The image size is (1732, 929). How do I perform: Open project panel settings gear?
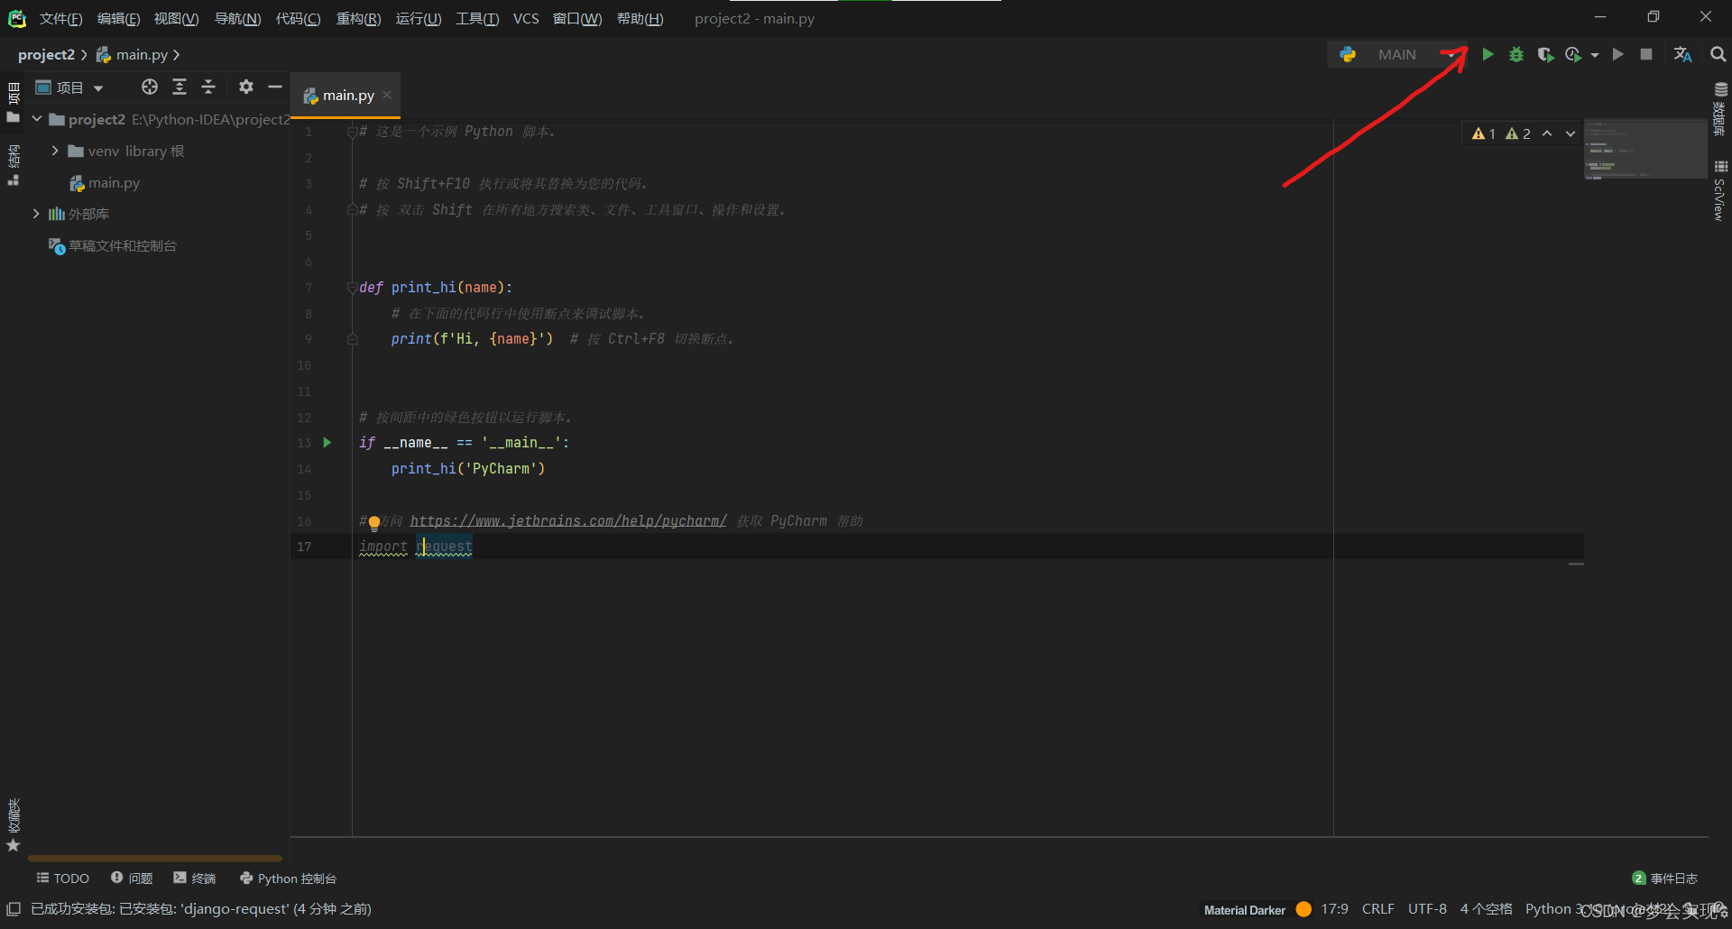coord(246,87)
